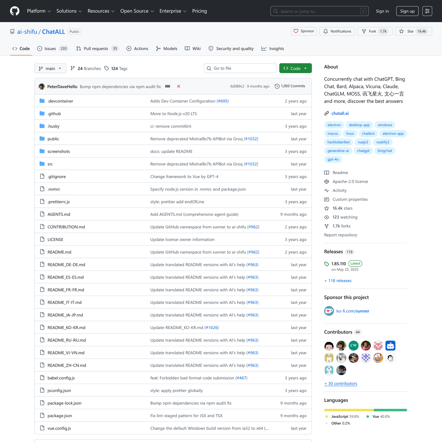Click PeterDaveHello's avatar
Image resolution: width=442 pixels, height=442 pixels.
coord(42,86)
